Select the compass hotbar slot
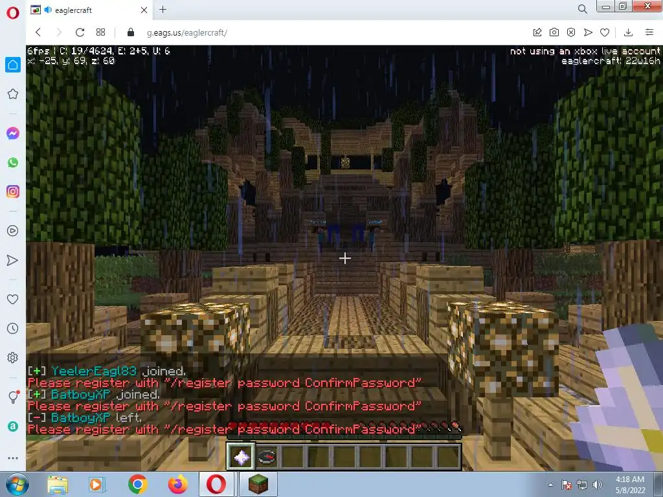The width and height of the screenshot is (663, 497). click(x=267, y=457)
